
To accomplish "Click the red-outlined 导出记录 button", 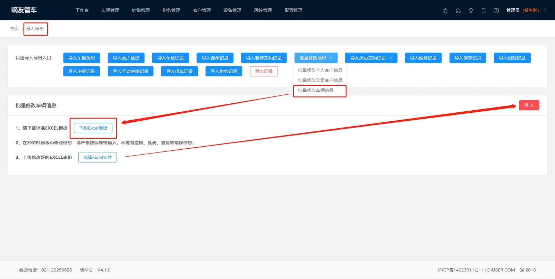I will point(264,71).
